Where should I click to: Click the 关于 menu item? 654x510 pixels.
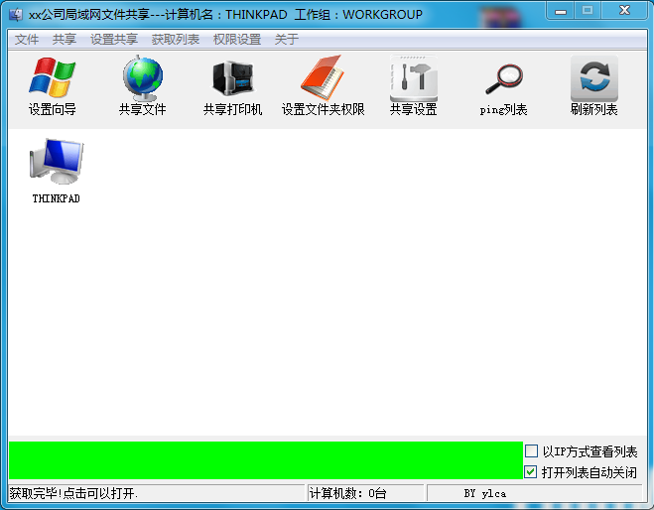coord(286,40)
